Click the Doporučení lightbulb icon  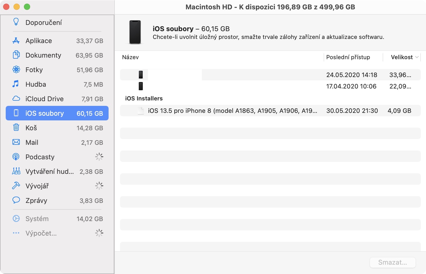tap(16, 22)
